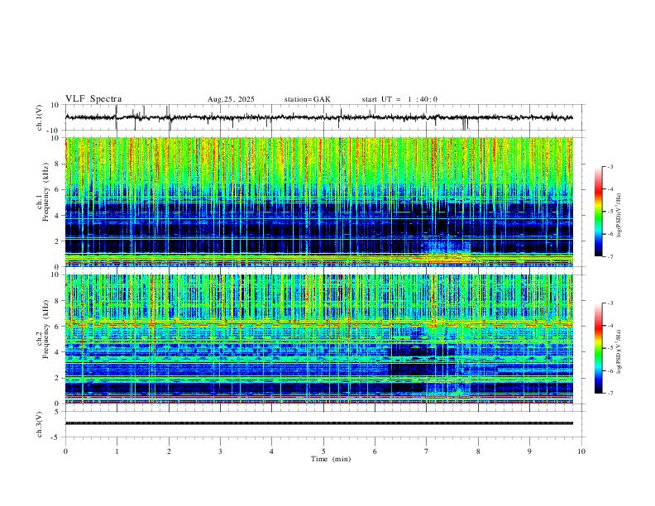Click time axis tick label '9'
655x506 pixels.
click(x=529, y=451)
